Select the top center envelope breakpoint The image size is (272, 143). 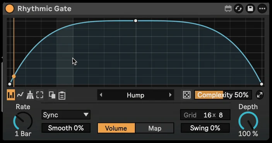pos(136,21)
